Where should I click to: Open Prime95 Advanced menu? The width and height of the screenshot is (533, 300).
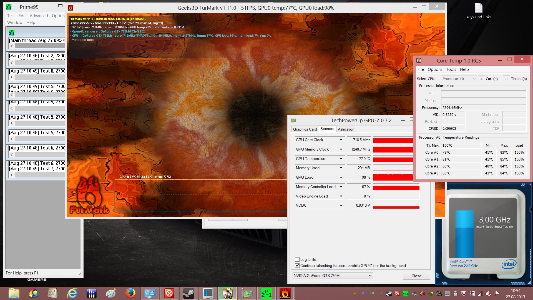(x=39, y=16)
